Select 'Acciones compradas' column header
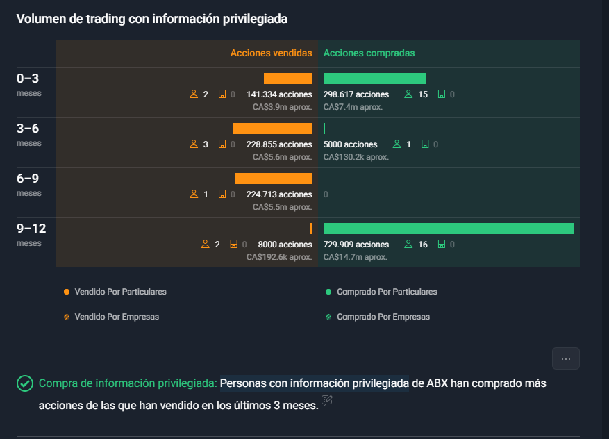 point(369,53)
